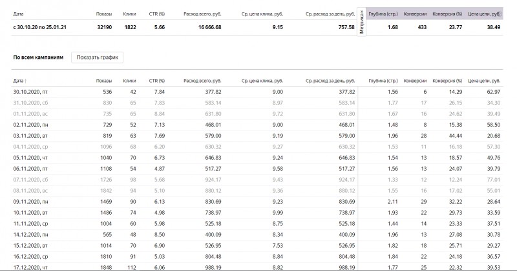Sort table by Дата column header
The height and width of the screenshot is (271, 517).
[20, 81]
